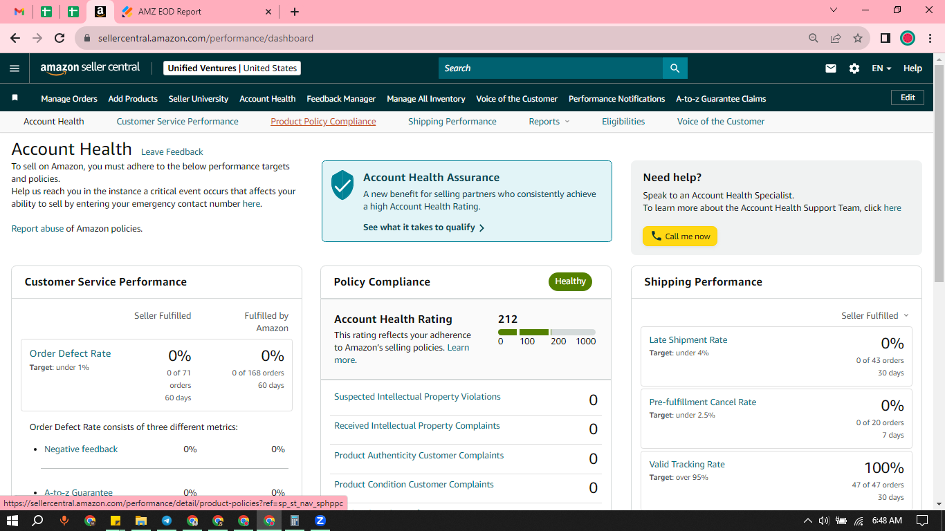Expand the Reports dropdown menu
The width and height of the screenshot is (945, 531).
(549, 122)
